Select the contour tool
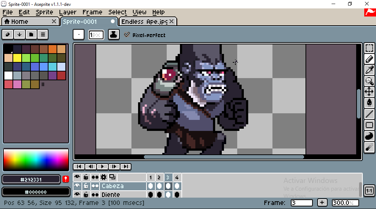This screenshot has height=209, width=376. [369, 136]
